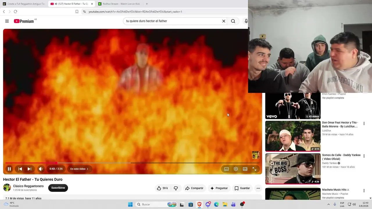Open options for Machete Music Hits playlist
The image size is (372, 209).
coord(364,191)
